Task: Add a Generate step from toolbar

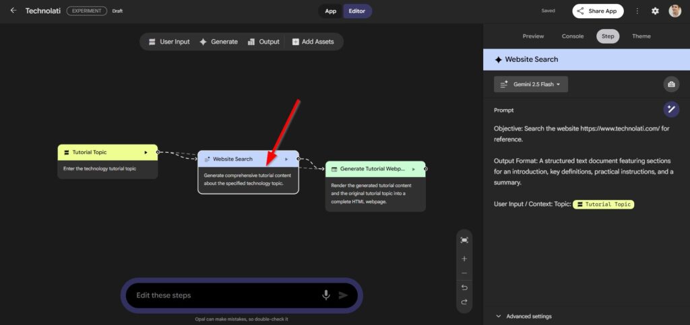Action: point(218,42)
